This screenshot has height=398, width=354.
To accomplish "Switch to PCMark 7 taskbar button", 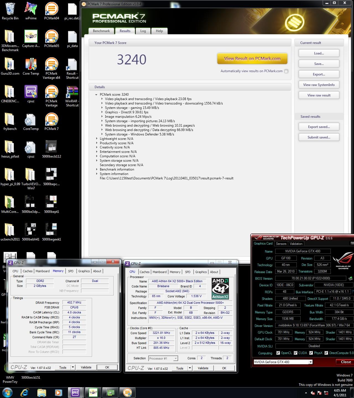I will point(127,392).
